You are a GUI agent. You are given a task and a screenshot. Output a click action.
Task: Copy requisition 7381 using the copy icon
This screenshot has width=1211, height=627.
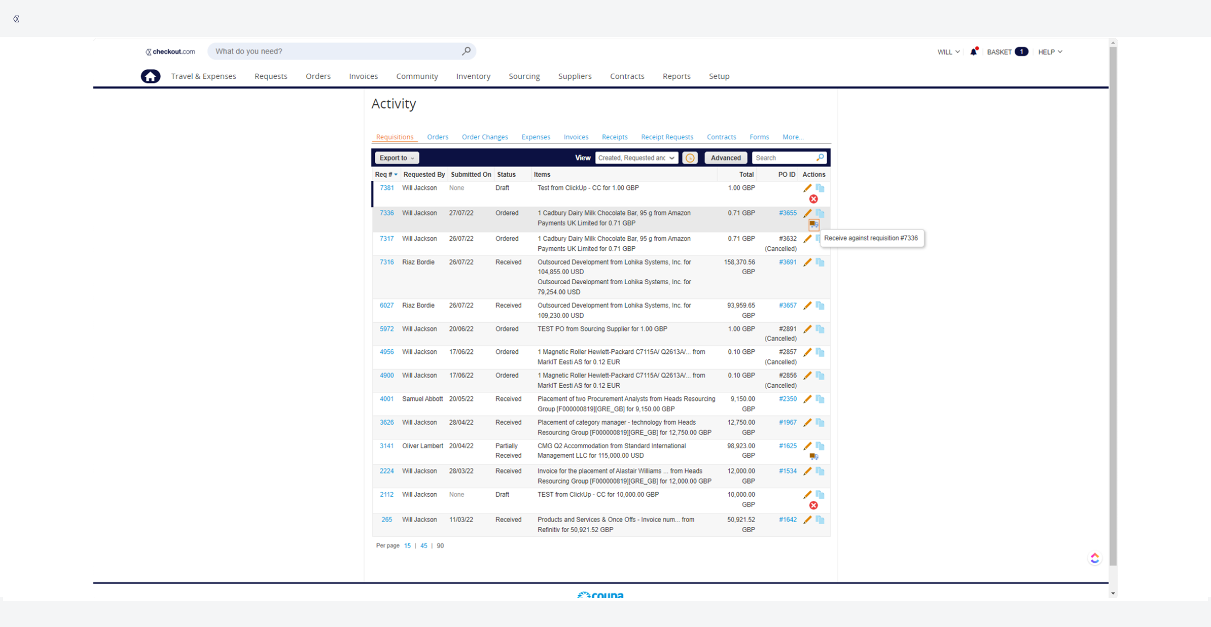point(820,188)
